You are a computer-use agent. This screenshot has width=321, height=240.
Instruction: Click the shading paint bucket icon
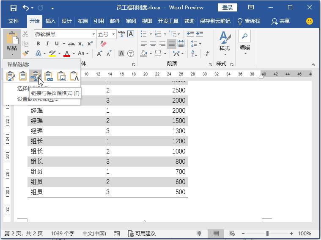[x=144, y=53]
